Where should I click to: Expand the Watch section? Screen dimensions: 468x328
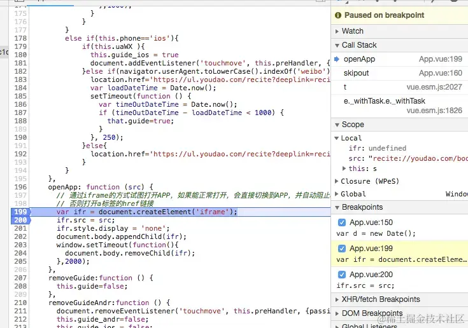coord(337,31)
